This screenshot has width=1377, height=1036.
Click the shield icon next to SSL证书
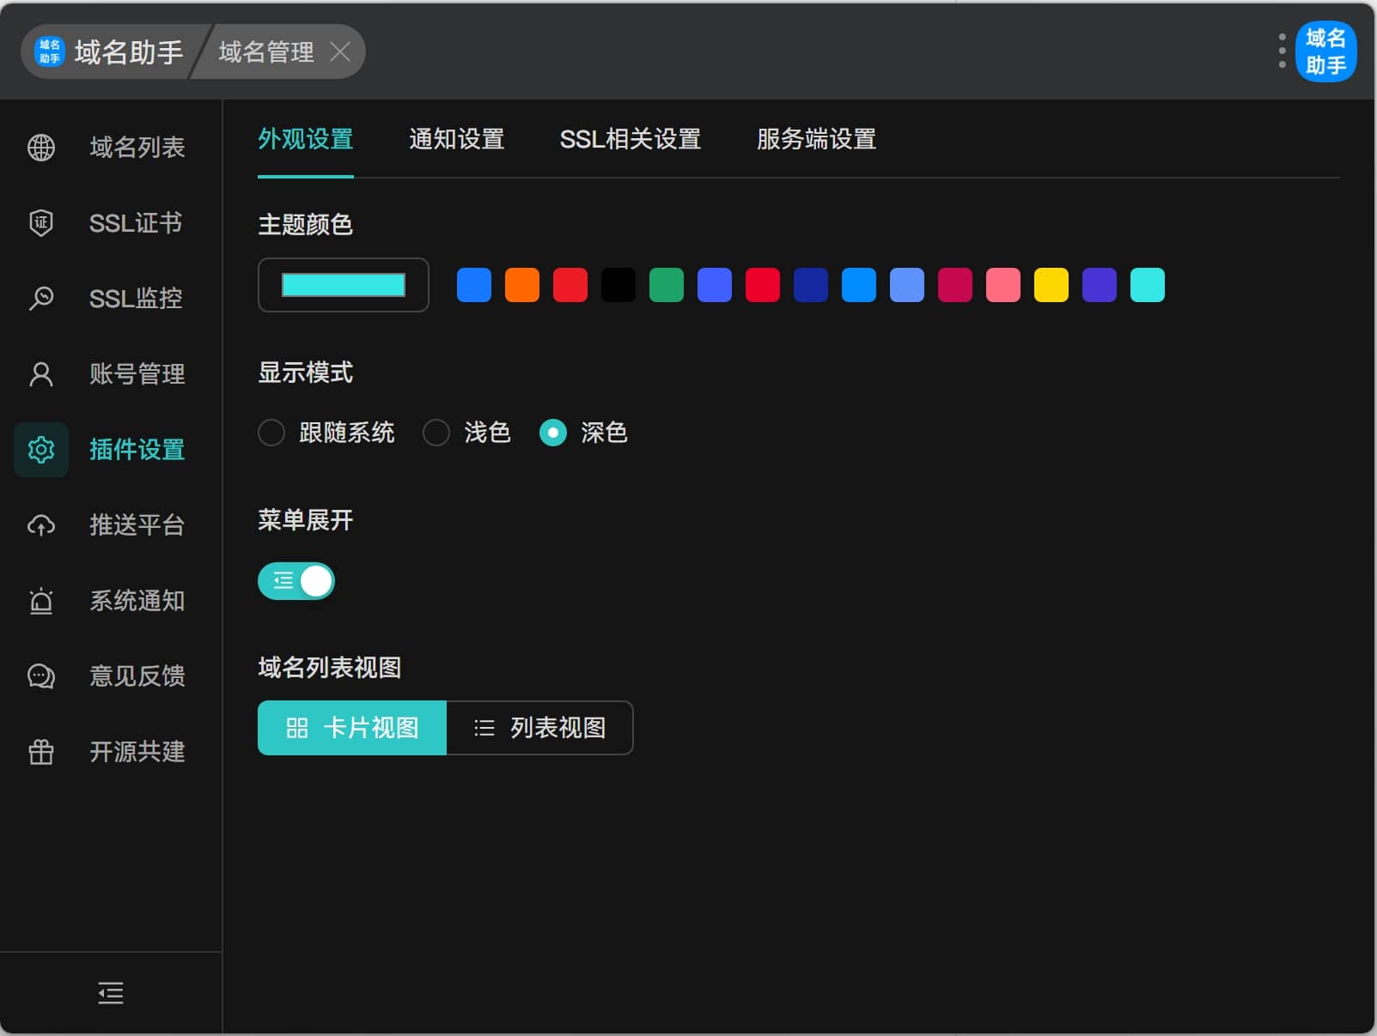41,223
